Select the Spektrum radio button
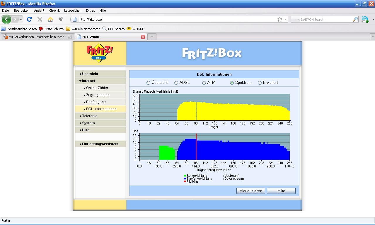 232,83
